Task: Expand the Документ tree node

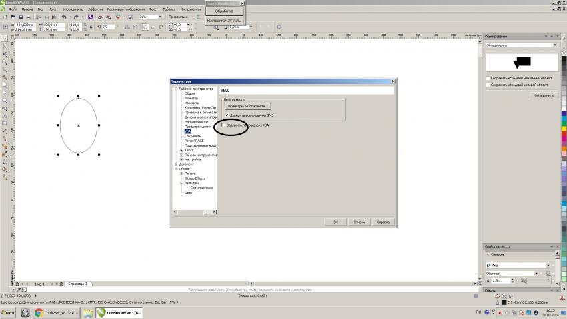Action: point(176,164)
